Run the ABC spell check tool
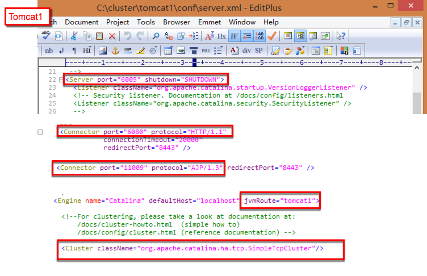427x276 pixels. pyautogui.click(x=46, y=36)
